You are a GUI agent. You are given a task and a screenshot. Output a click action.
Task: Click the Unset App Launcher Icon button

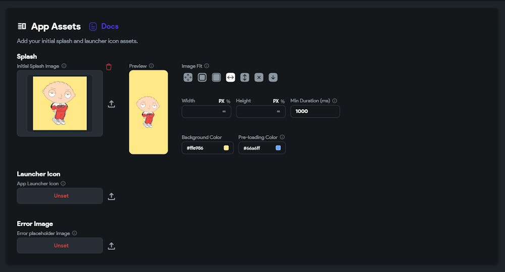pos(60,196)
